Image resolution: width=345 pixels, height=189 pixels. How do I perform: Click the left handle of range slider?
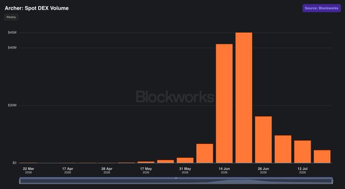pos(20,181)
